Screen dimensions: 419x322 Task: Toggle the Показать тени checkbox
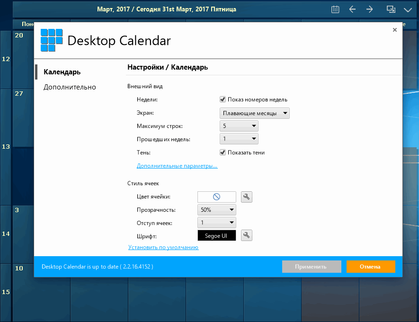tap(223, 152)
